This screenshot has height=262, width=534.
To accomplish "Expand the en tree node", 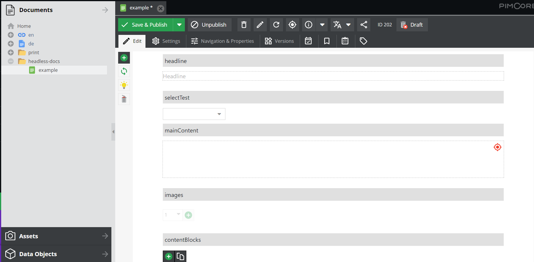I will pos(11,35).
